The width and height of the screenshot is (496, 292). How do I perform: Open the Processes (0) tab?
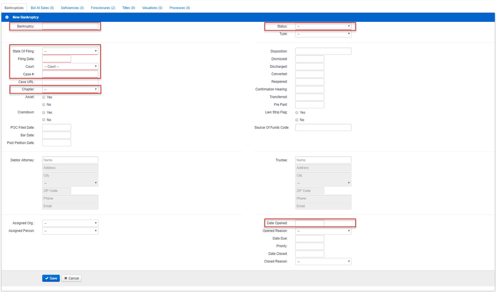pos(180,8)
